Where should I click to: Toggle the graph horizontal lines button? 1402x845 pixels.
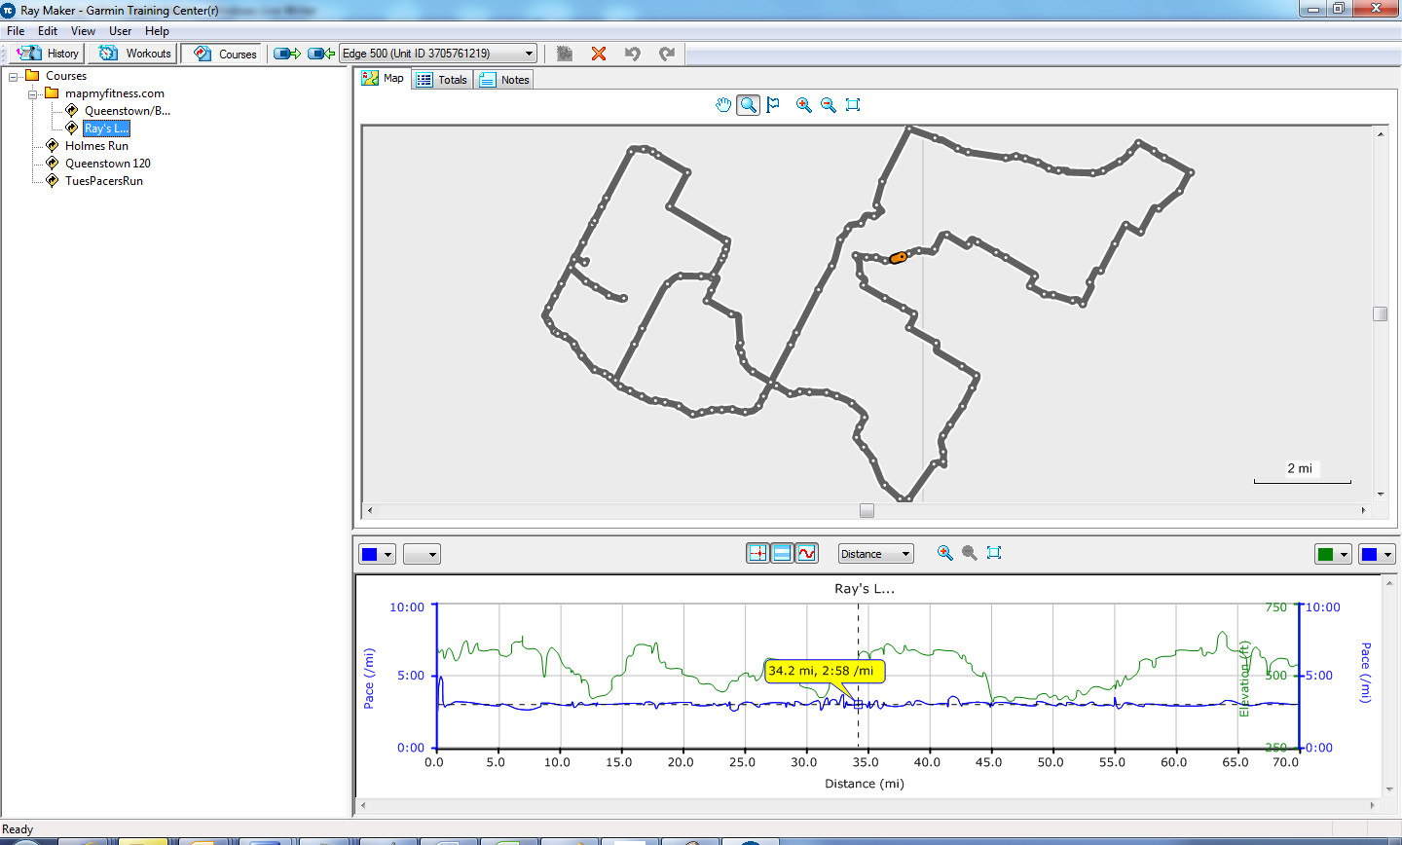782,553
